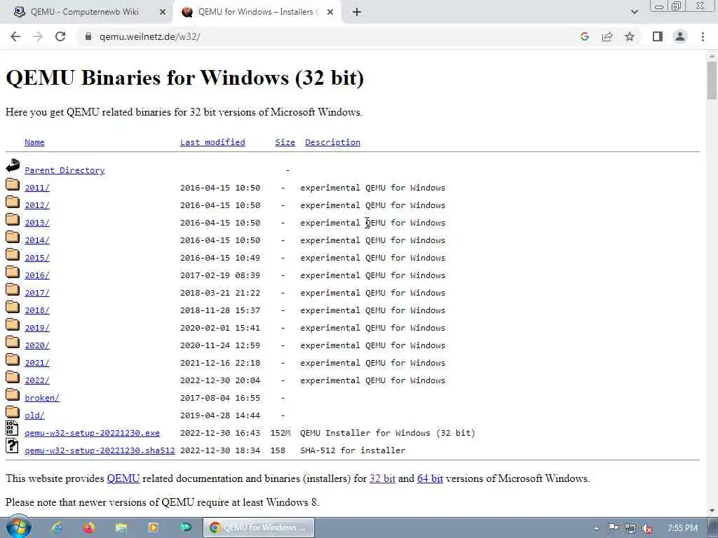Open the 2016/ folder link

point(36,275)
